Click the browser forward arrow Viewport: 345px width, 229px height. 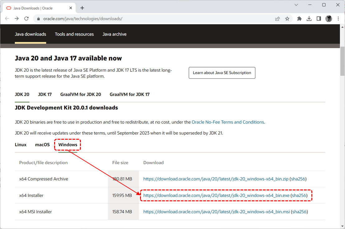[17, 18]
